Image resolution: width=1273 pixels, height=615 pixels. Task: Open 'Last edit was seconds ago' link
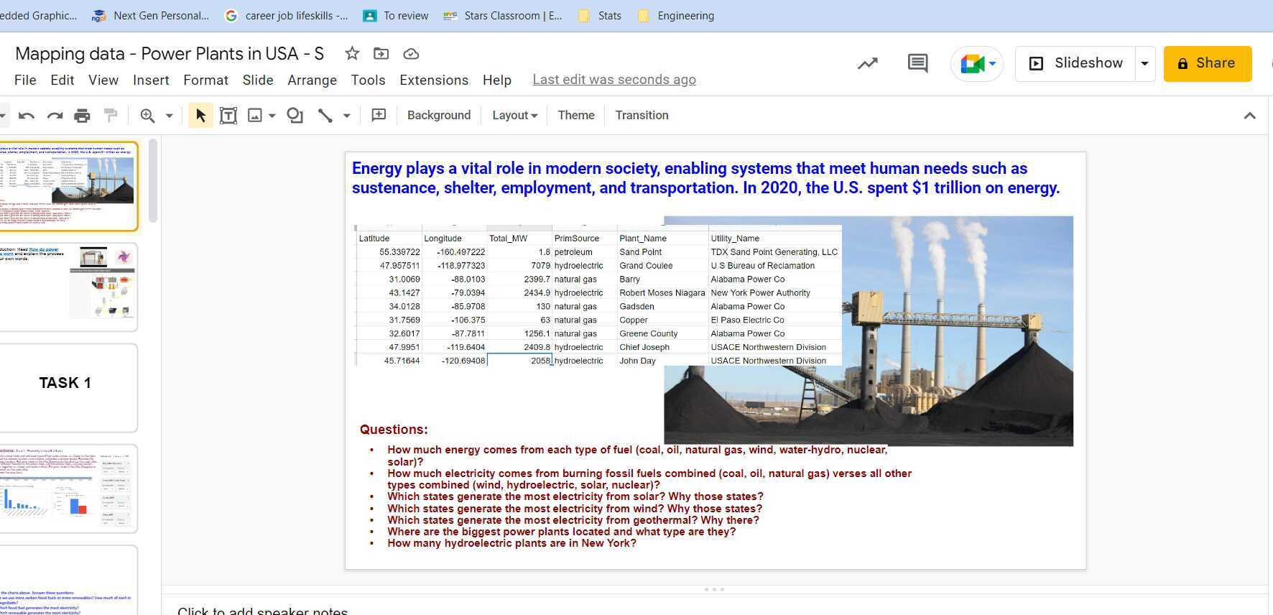614,80
